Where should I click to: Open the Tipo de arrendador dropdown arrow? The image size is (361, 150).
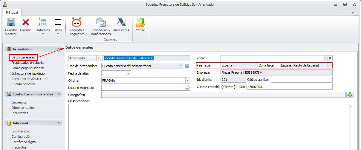point(180,66)
